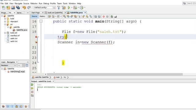
Task: Click the Build Project hammer icon
Action: 58,8
